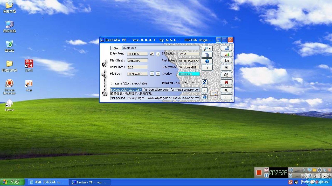332x186 pixels.
Task: Click the question mark tray icon
Action: coord(296,182)
